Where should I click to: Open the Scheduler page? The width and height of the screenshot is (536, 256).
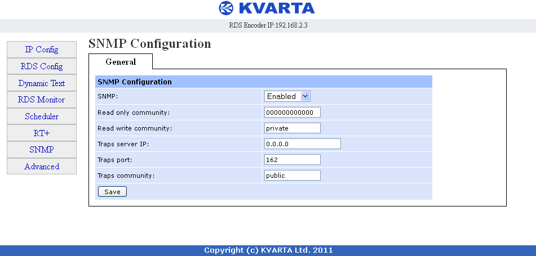point(42,116)
